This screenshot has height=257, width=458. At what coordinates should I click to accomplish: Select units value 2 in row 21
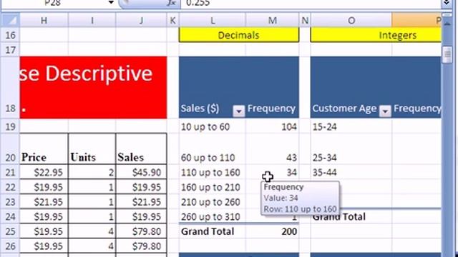(92, 172)
